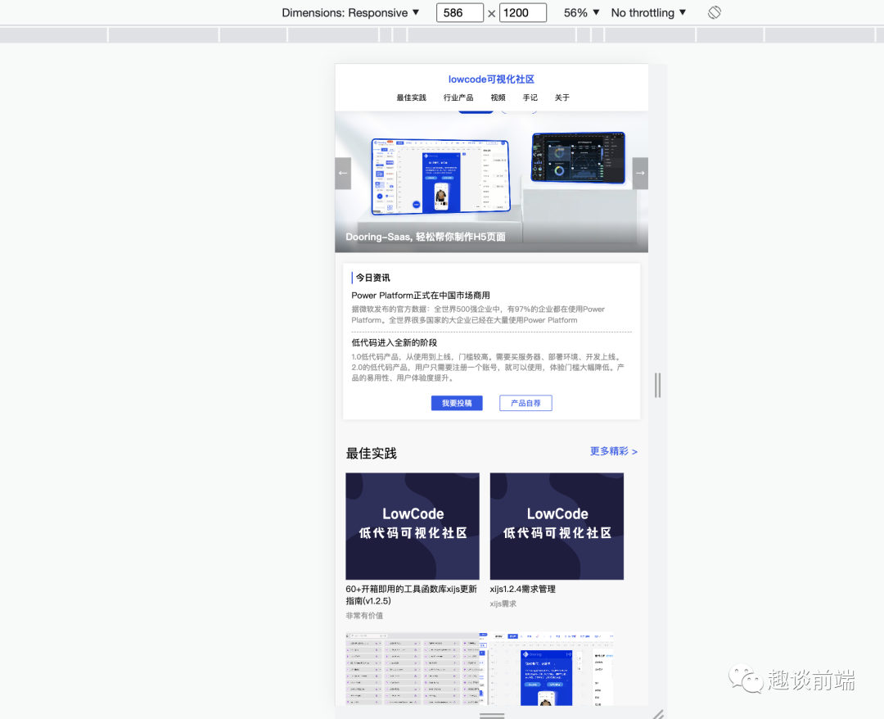Click the width input showing 586
Screen dimensions: 884x719
pyautogui.click(x=459, y=12)
